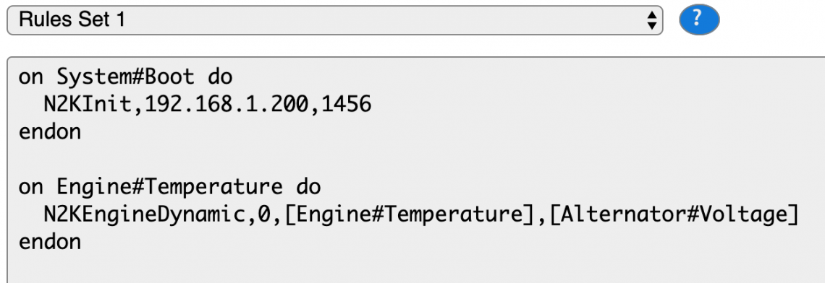Click the blank line between rule blocks
This screenshot has height=283, width=825.
(x=415, y=159)
